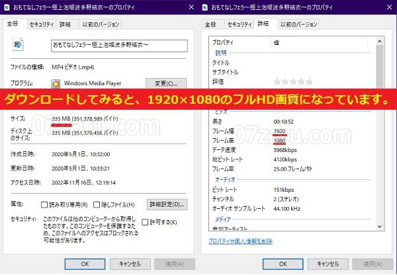The width and height of the screenshot is (397, 275).
Task: Open セキュリティ tab in right window
Action: [240, 24]
